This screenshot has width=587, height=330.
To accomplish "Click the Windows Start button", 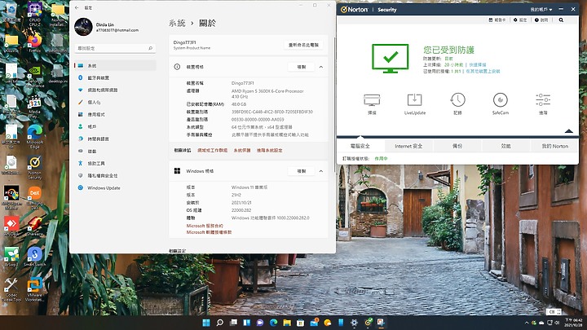I will 206,323.
